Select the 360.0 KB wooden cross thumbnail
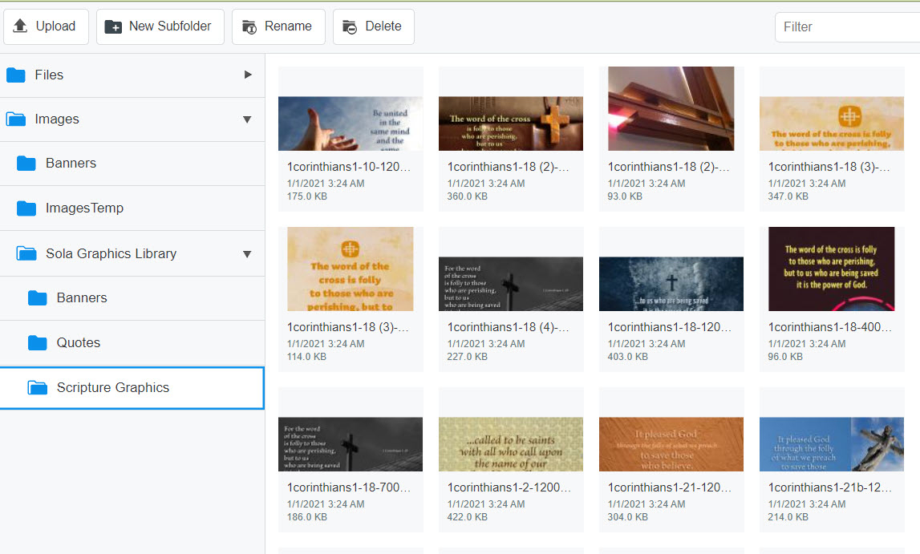This screenshot has width=920, height=554. (x=510, y=123)
